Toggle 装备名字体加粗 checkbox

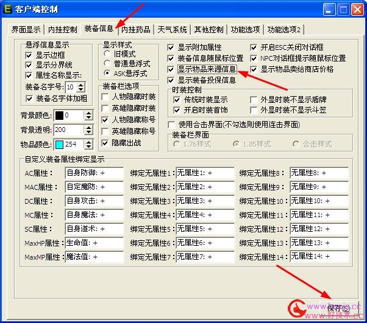(x=29, y=99)
